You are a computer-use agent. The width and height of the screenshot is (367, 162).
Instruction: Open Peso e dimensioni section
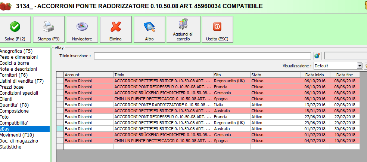click(x=19, y=57)
